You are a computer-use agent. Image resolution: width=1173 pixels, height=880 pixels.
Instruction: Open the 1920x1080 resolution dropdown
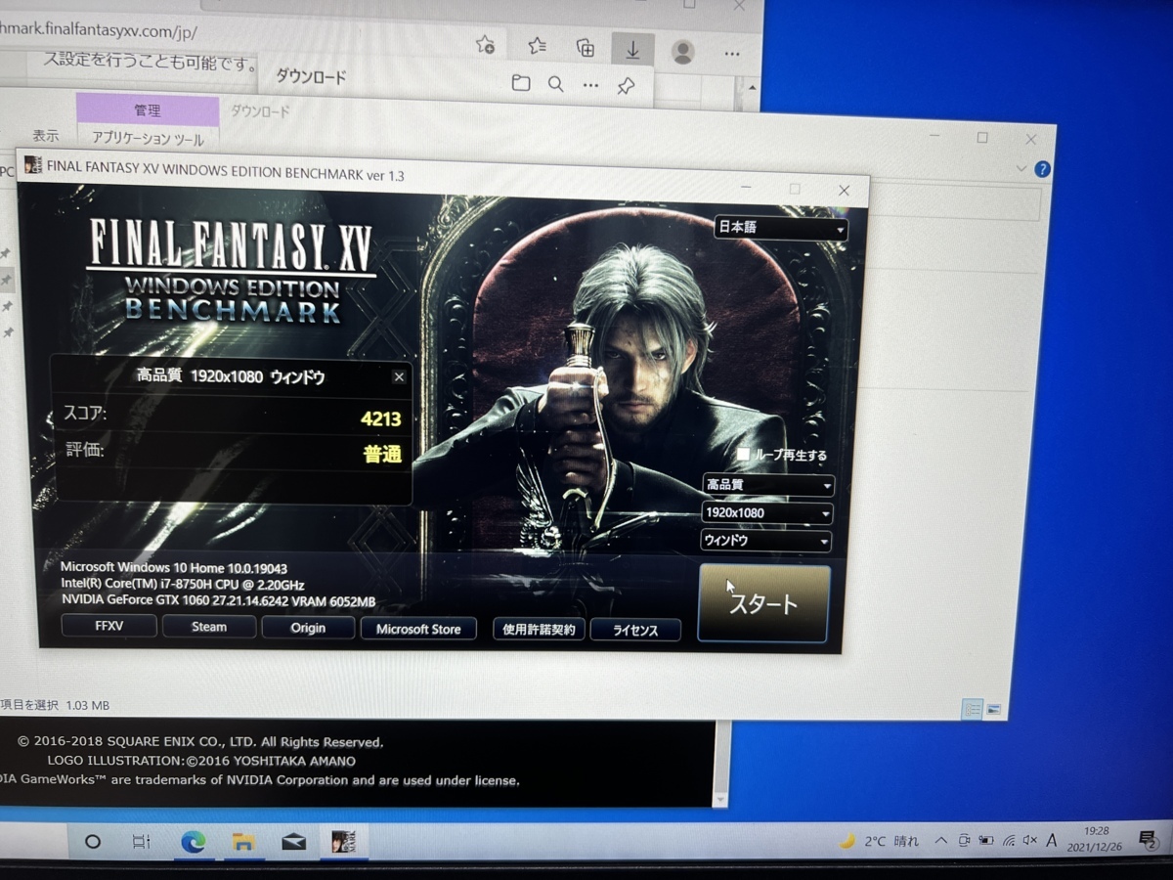(x=768, y=512)
